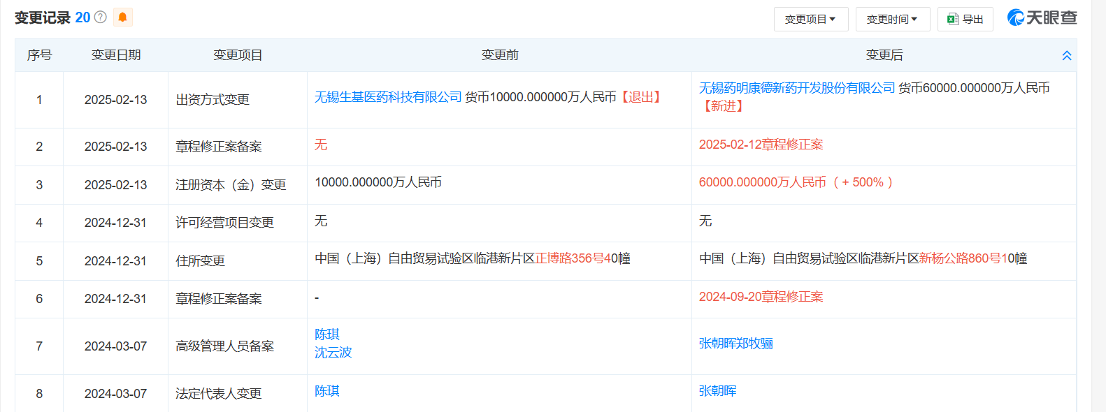Collapse the table with the double chevron icon

click(x=1067, y=55)
